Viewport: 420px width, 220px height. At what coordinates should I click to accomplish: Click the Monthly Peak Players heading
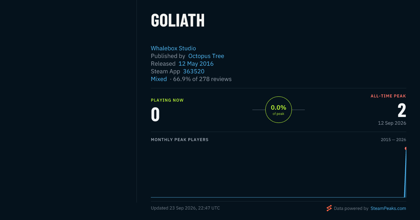[180, 140]
